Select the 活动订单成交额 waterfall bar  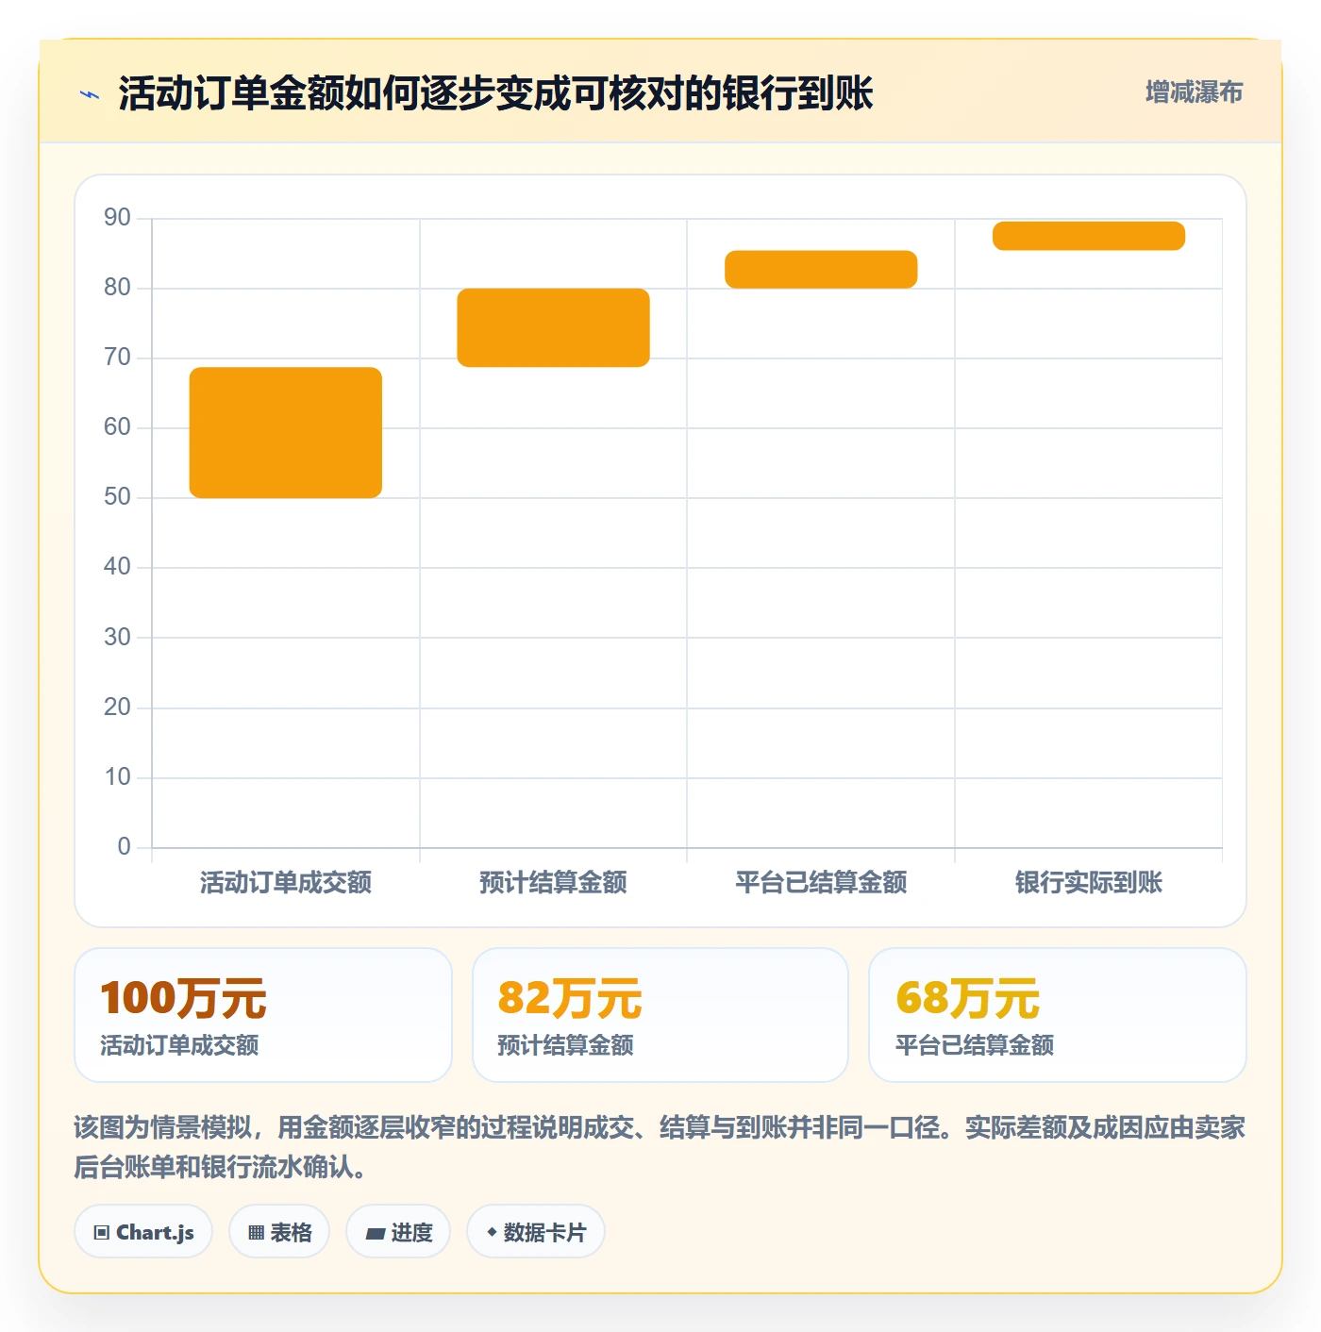click(286, 432)
